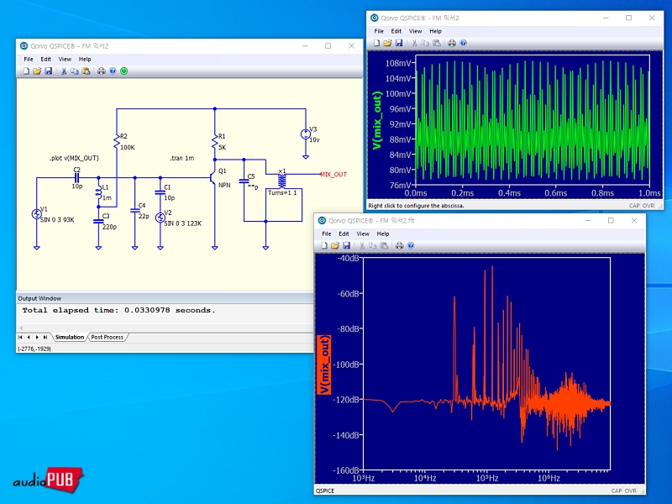Maximize the FFT plot window
The width and height of the screenshot is (672, 504).
click(611, 221)
